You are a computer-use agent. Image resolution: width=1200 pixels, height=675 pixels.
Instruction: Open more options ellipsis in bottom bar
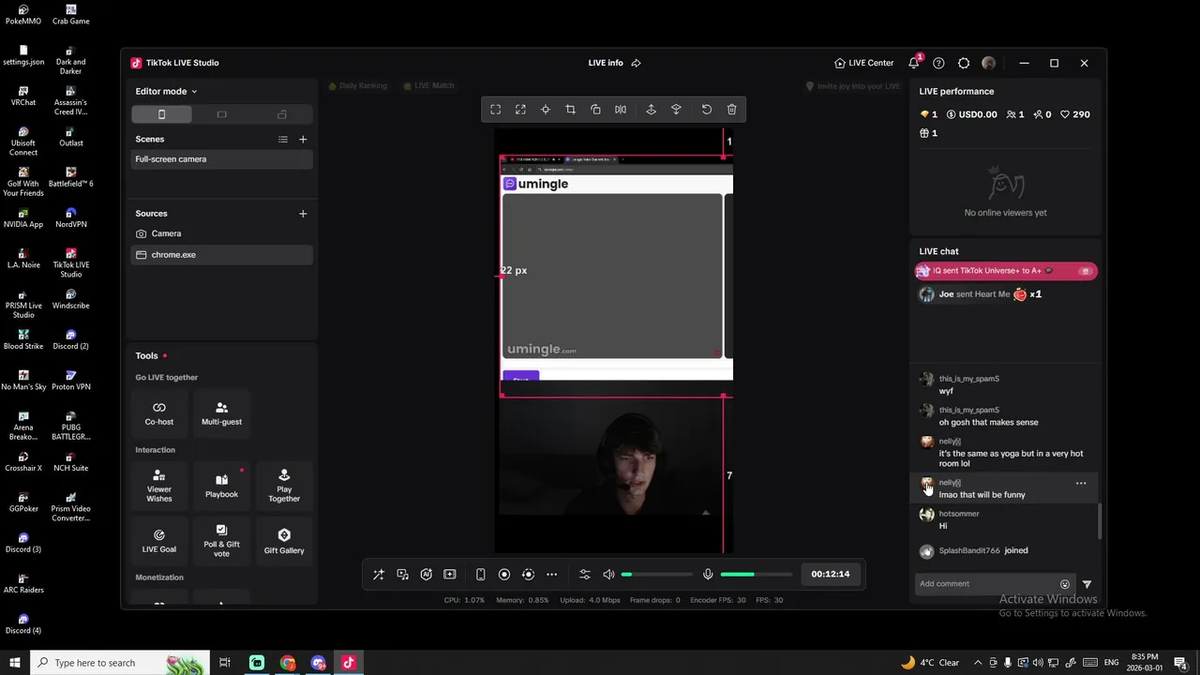[x=552, y=575]
